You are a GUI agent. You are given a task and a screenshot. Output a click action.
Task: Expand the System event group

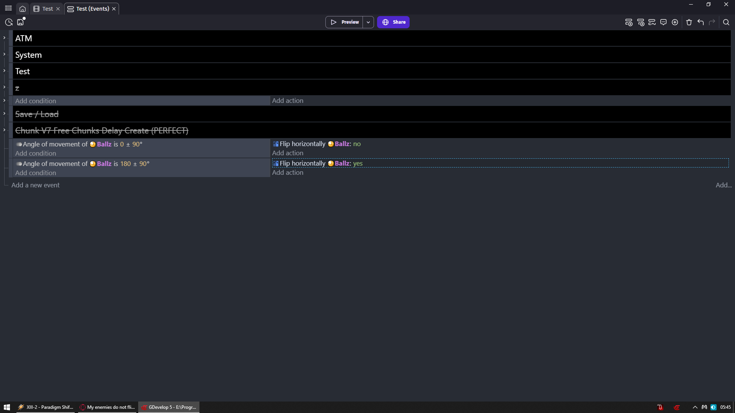point(4,54)
